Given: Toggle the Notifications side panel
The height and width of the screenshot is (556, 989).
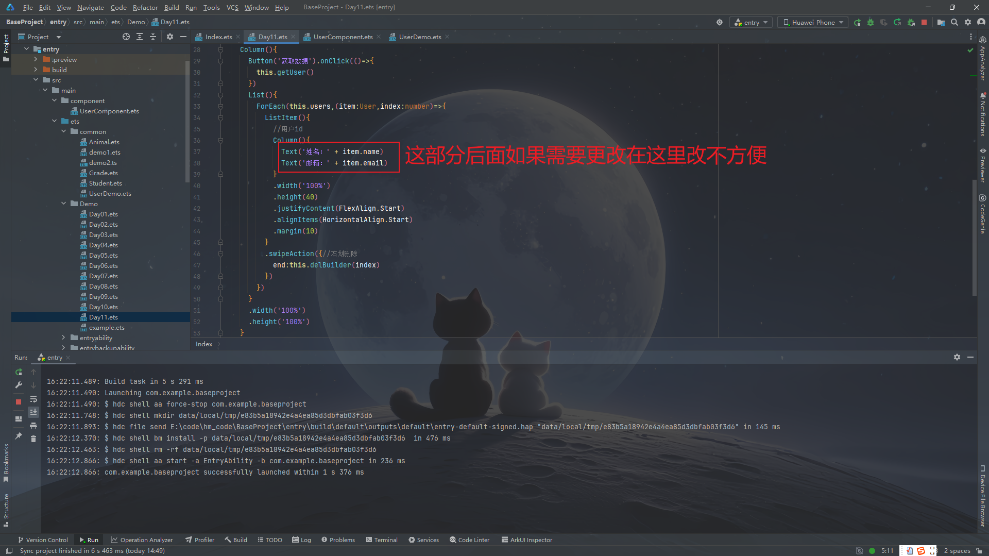Looking at the screenshot, I should (982, 114).
